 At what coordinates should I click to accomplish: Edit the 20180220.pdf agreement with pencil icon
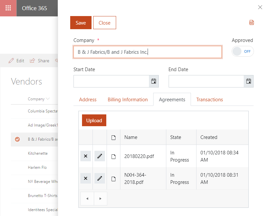point(100,156)
